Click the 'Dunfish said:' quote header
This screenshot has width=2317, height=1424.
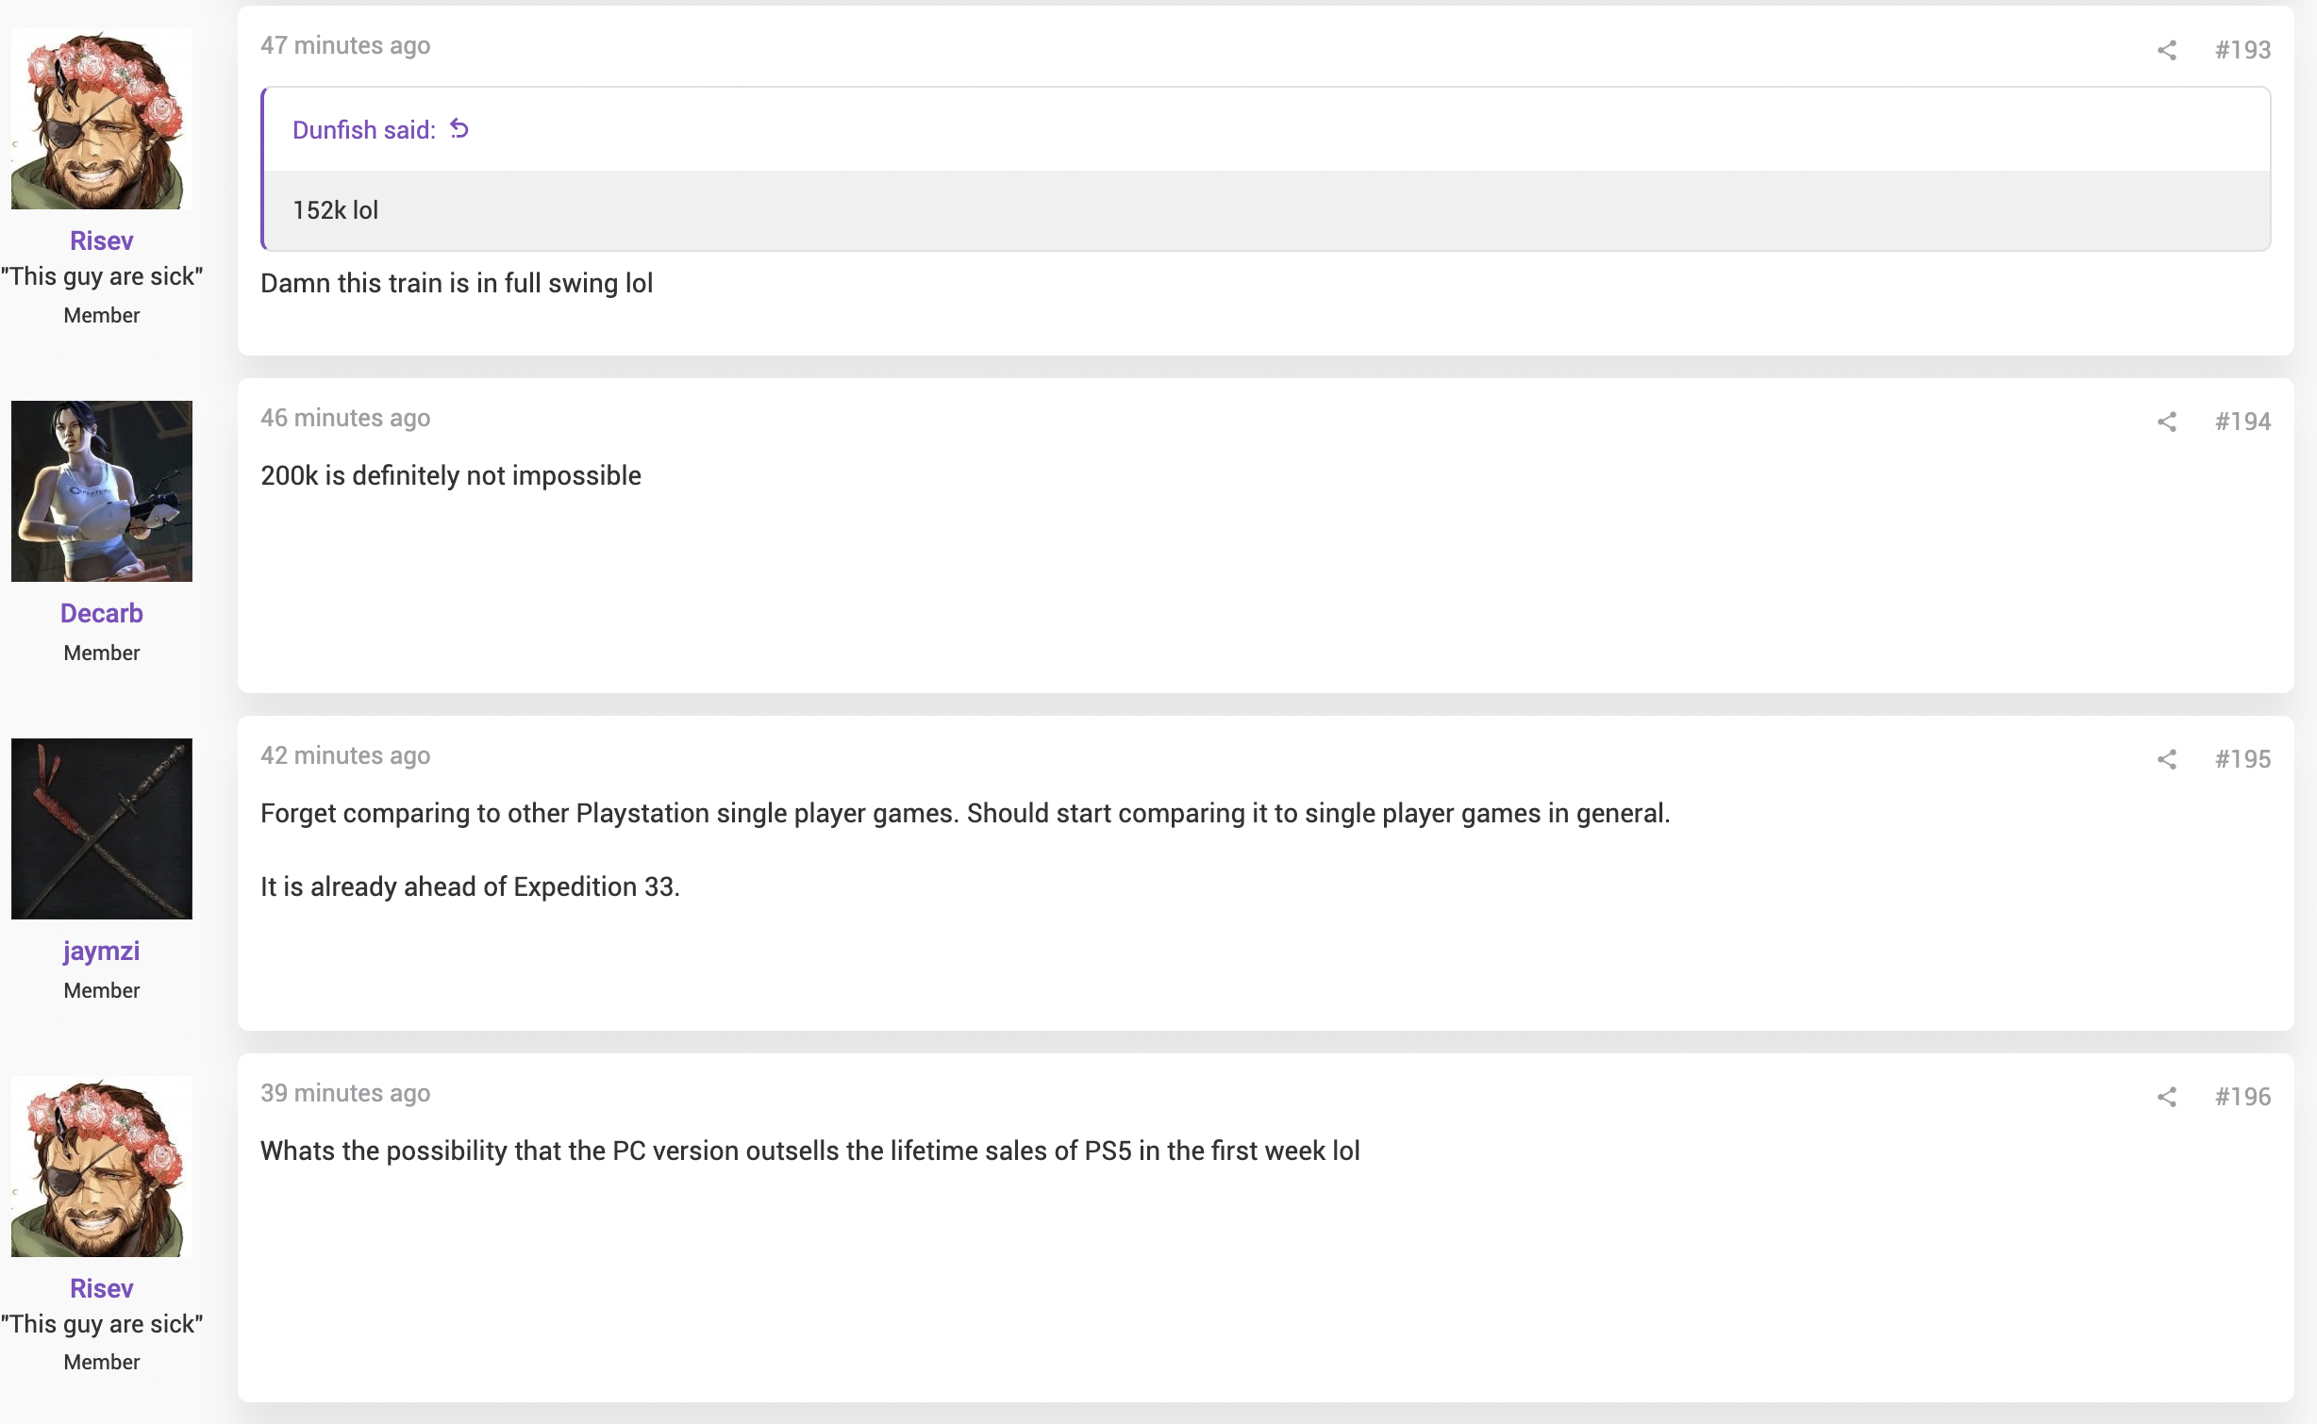pyautogui.click(x=364, y=130)
